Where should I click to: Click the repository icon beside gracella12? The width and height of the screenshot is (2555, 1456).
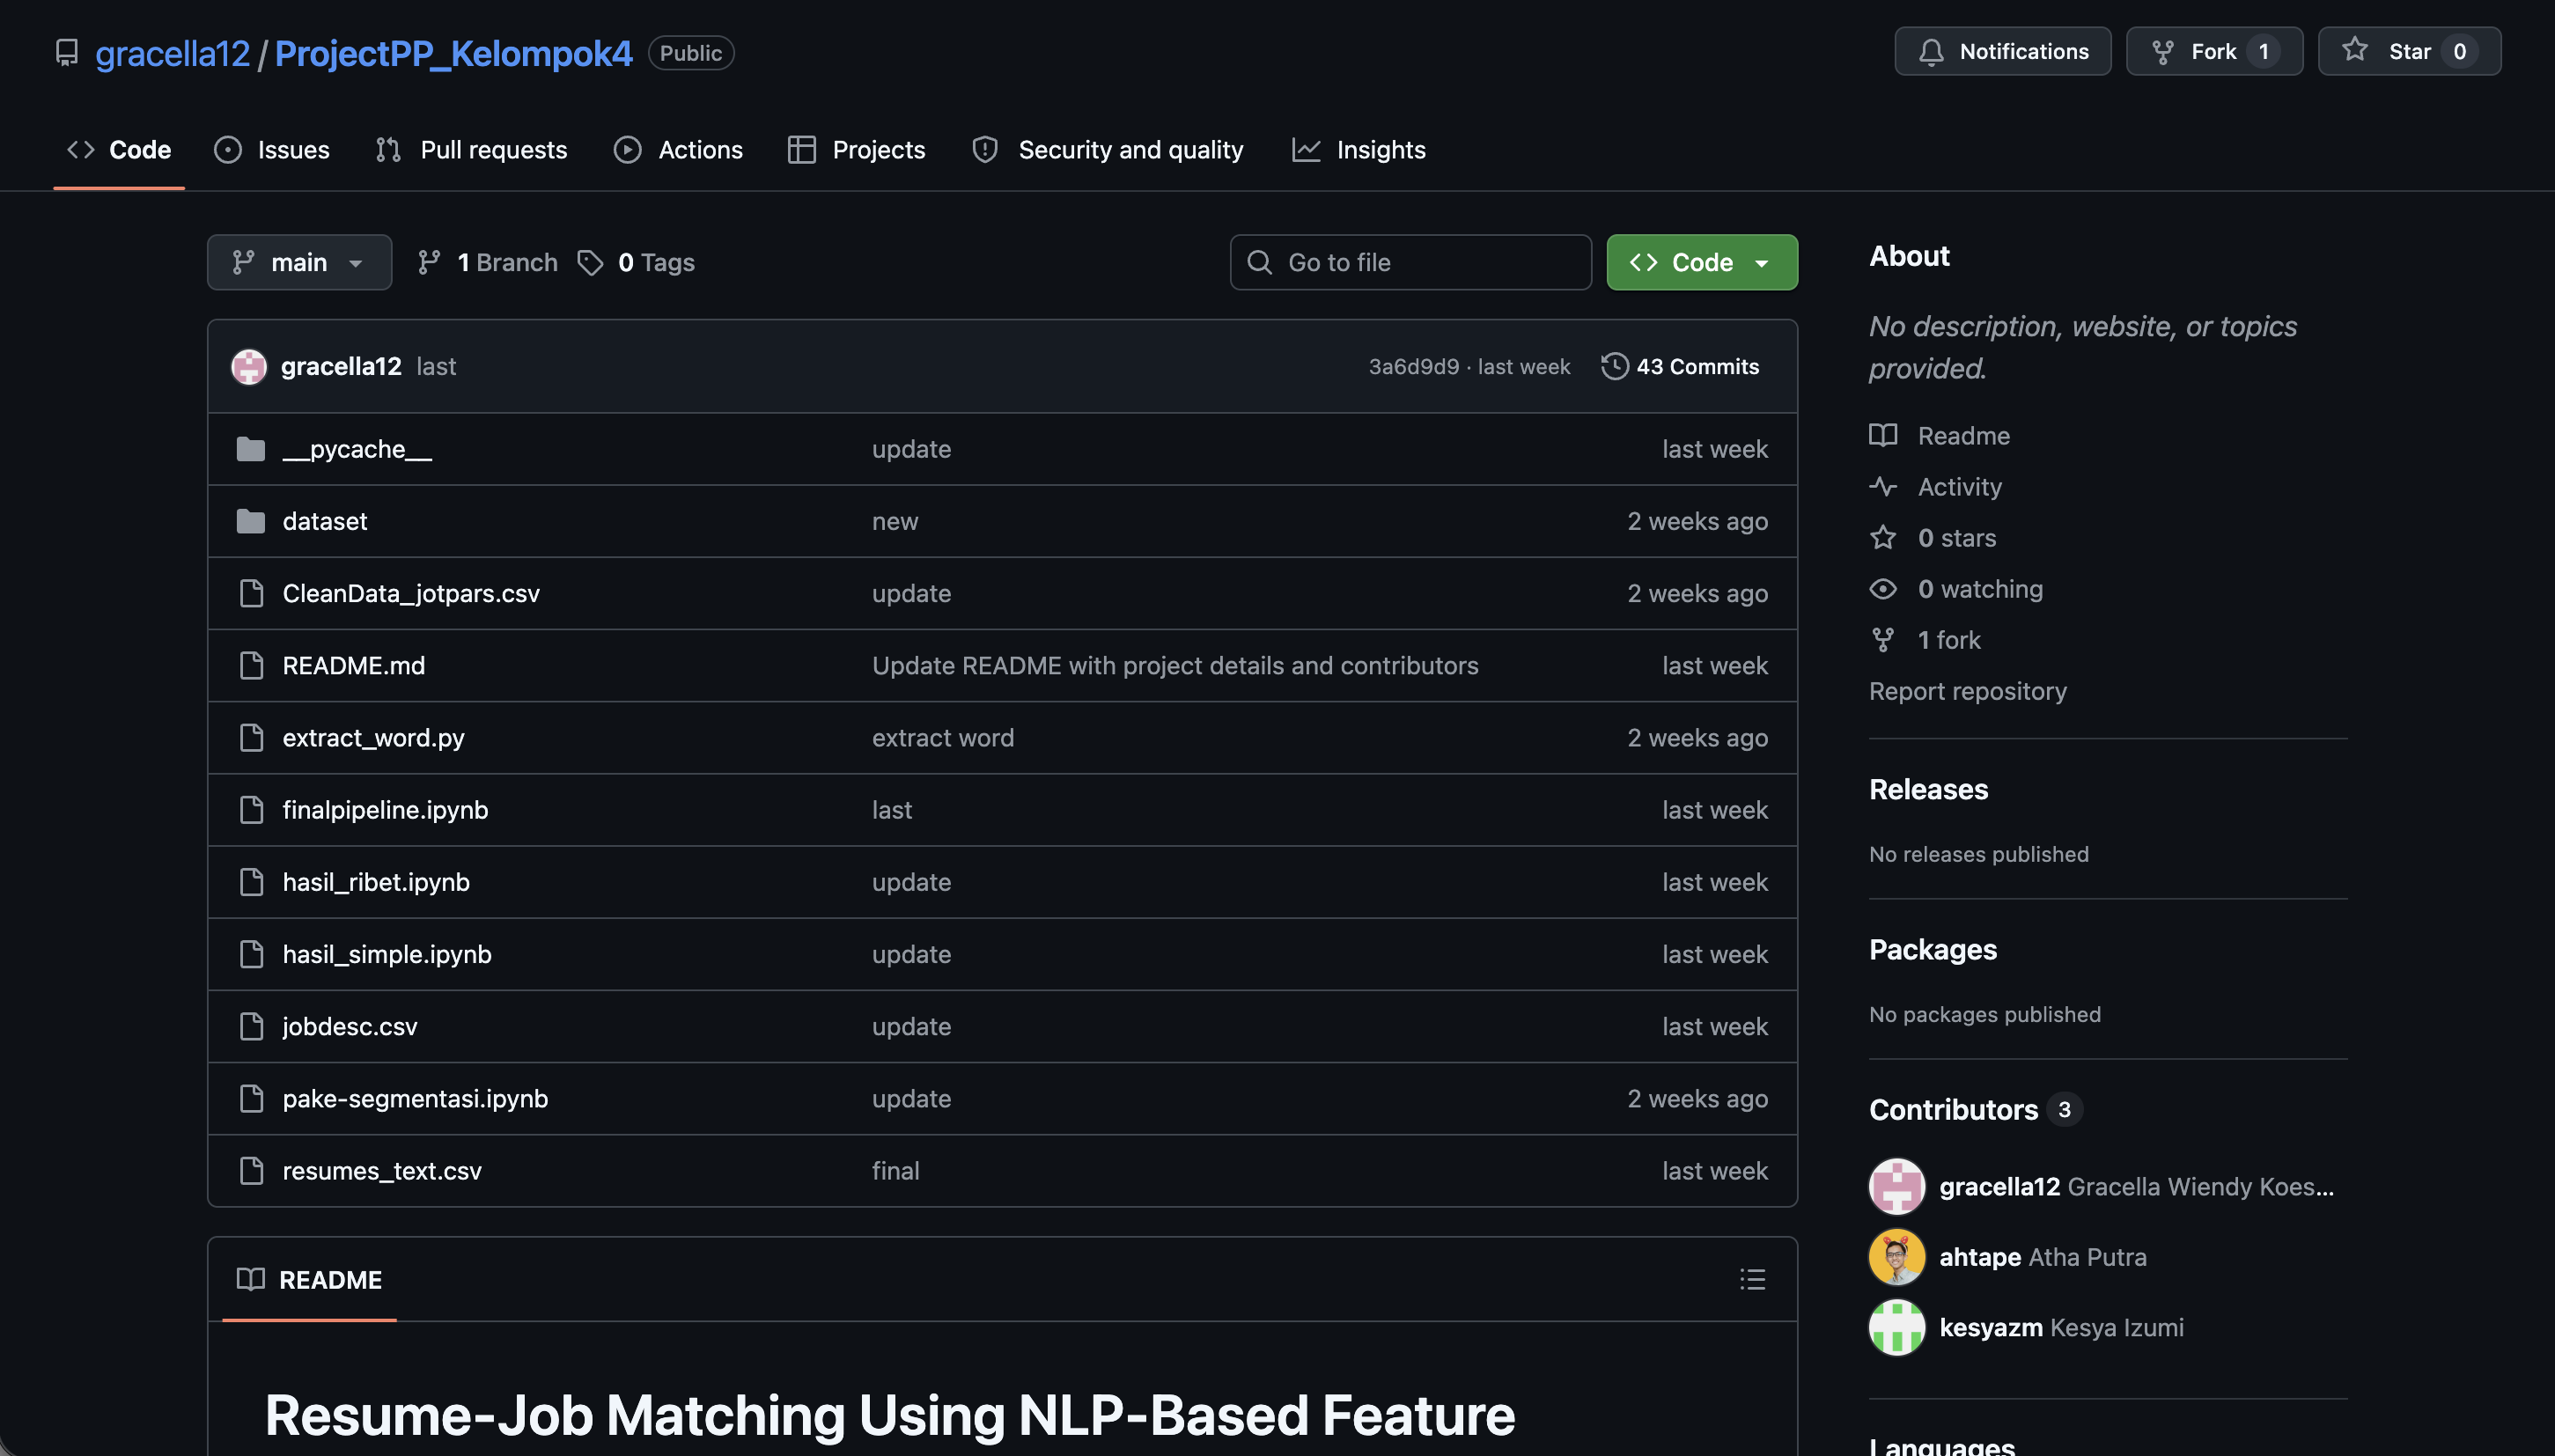67,52
